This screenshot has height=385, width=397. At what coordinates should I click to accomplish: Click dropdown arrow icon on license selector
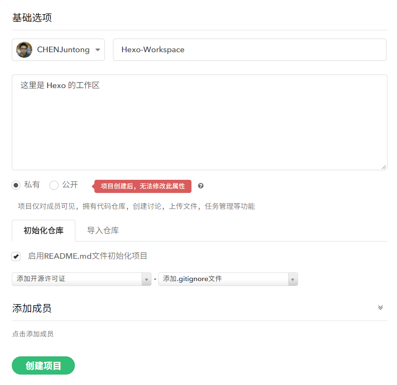pyautogui.click(x=147, y=279)
